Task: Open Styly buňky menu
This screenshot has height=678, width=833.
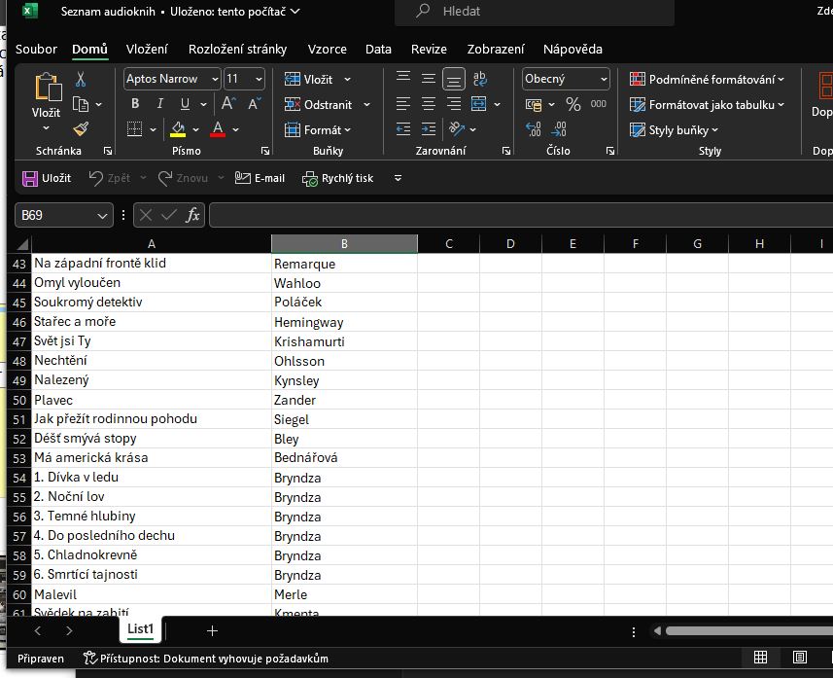Action: click(x=674, y=130)
